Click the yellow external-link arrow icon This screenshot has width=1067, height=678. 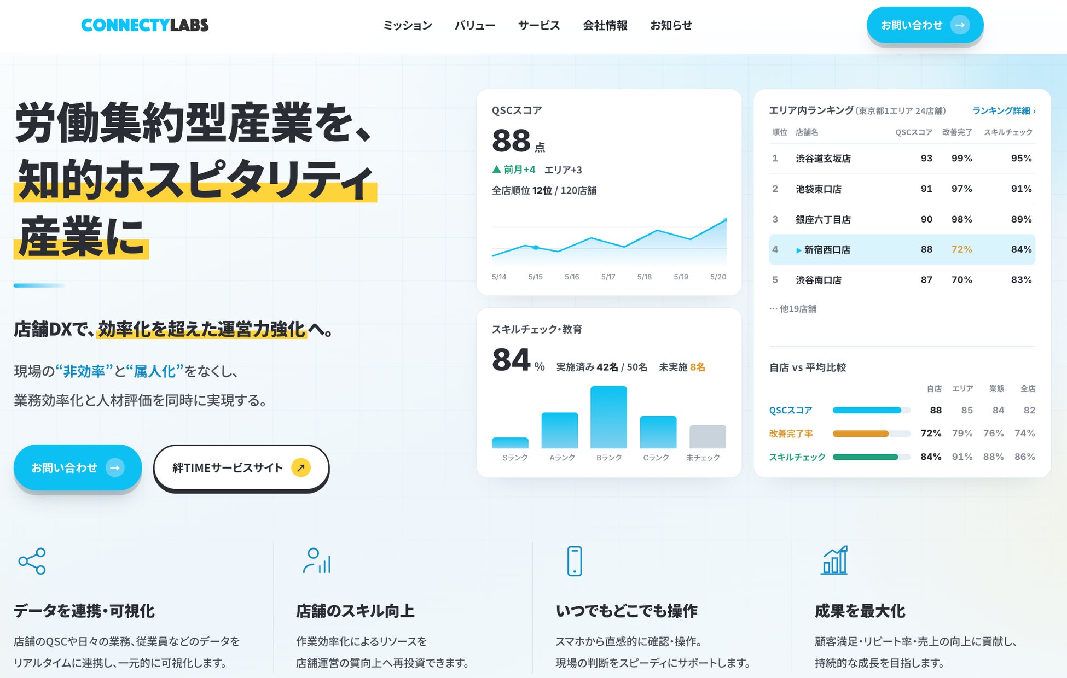click(301, 467)
